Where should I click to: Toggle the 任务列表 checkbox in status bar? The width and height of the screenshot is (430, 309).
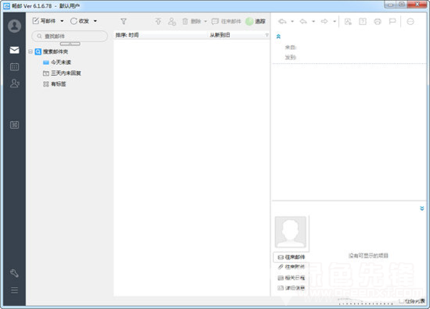coord(401,301)
